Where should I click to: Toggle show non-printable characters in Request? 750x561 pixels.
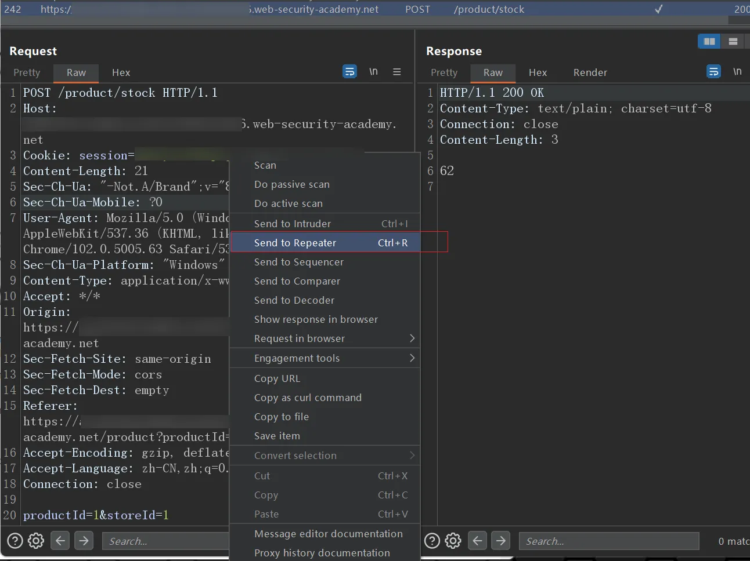(x=373, y=72)
